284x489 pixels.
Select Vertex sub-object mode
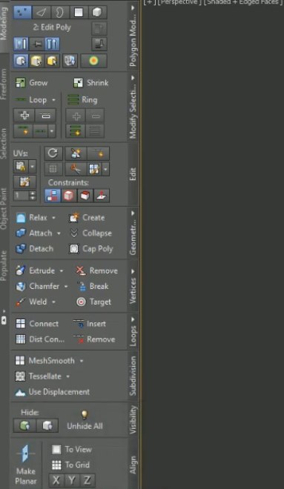pos(22,12)
